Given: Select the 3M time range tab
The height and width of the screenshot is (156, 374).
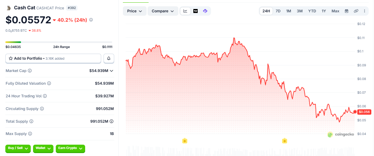Looking at the screenshot, I should coord(300,11).
